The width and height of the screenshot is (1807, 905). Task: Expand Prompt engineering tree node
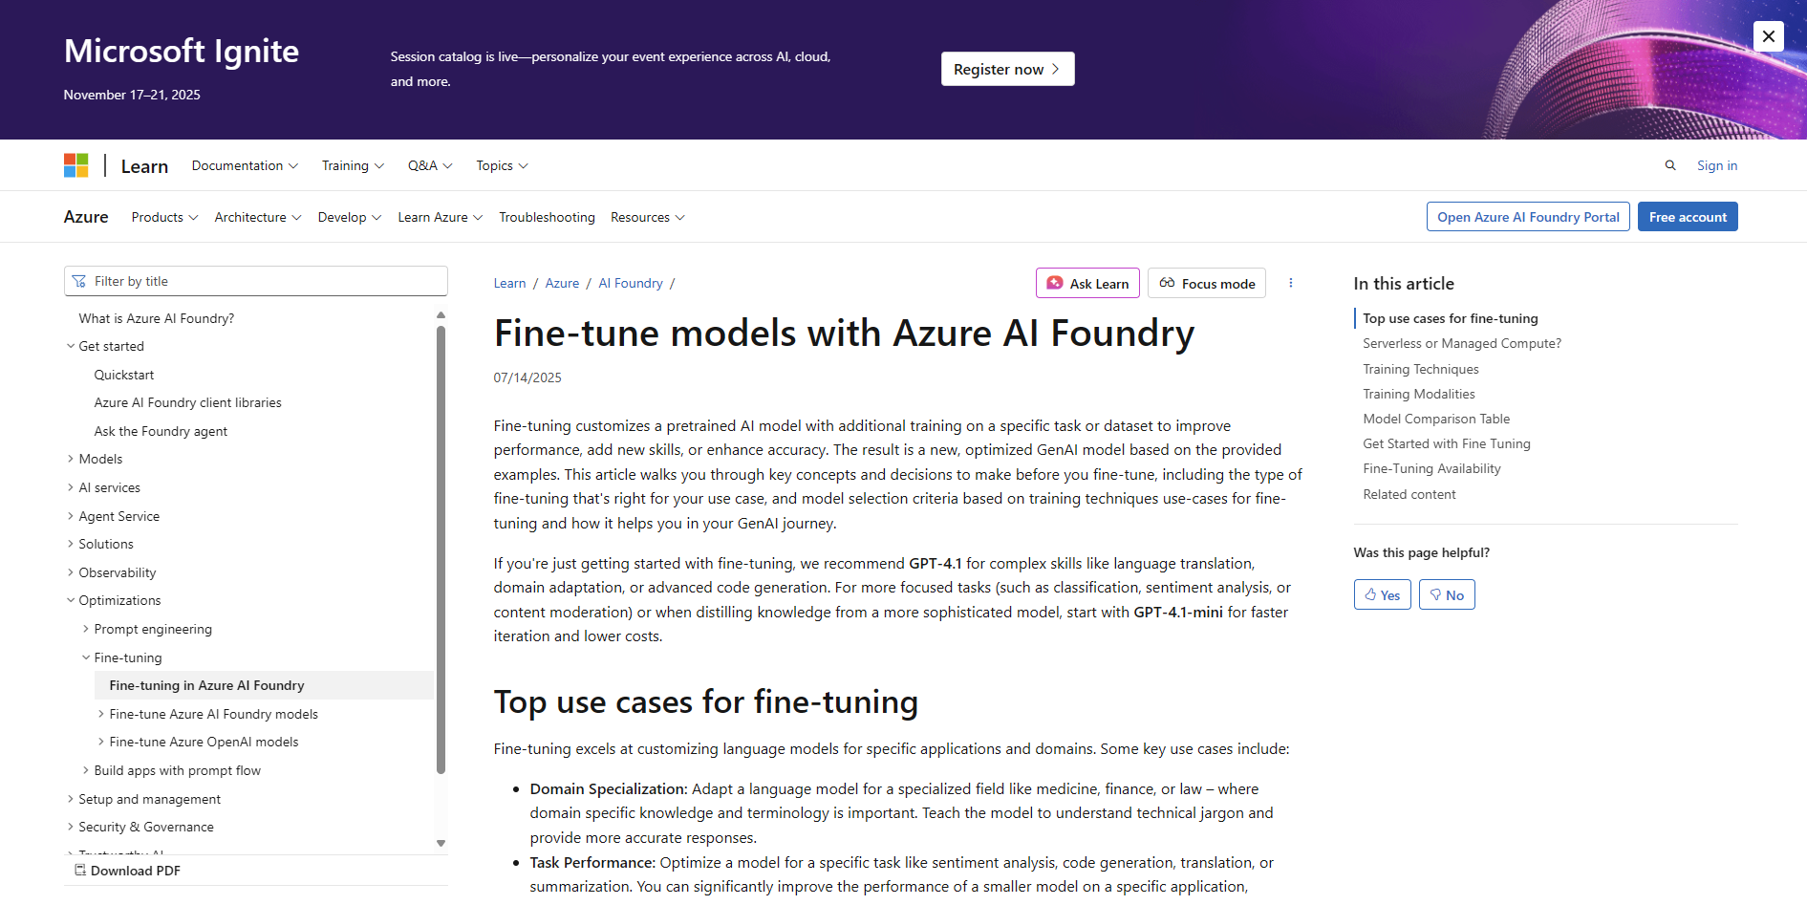click(152, 629)
